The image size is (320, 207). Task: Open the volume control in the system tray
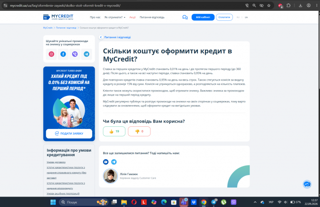[x=285, y=202]
